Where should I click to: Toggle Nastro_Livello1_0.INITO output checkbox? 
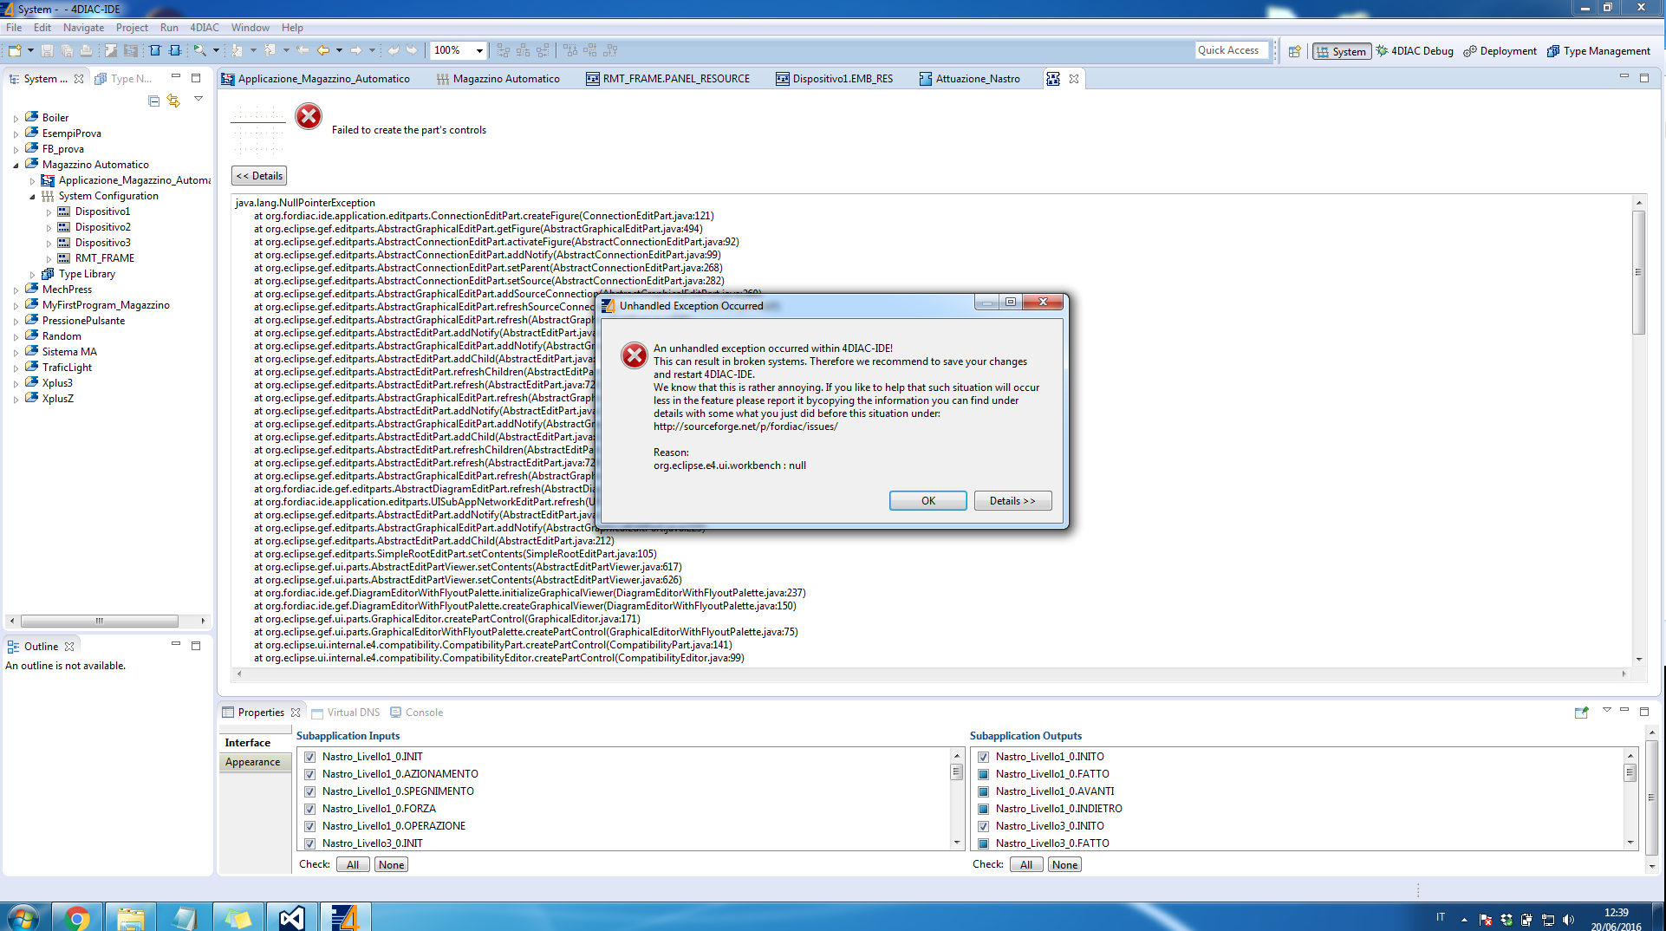[983, 757]
